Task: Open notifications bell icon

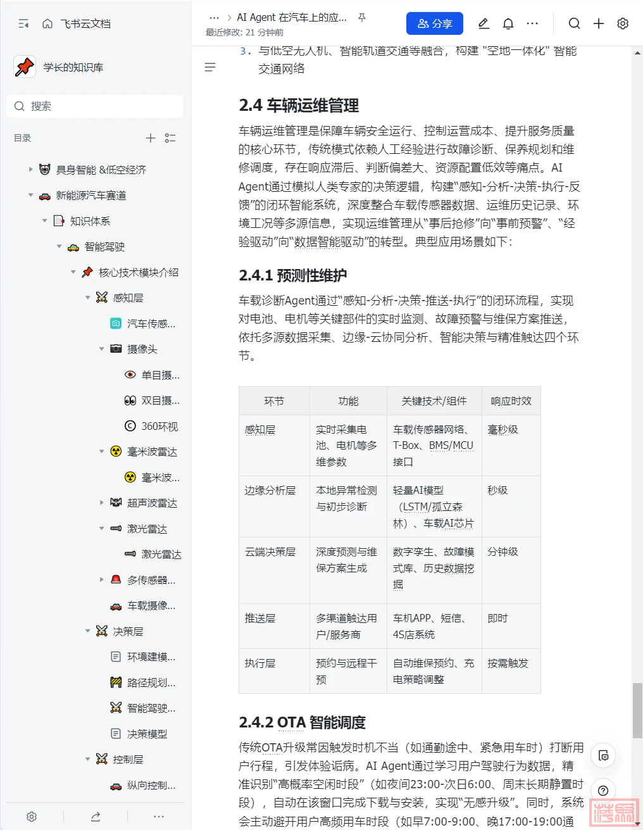Action: [508, 23]
